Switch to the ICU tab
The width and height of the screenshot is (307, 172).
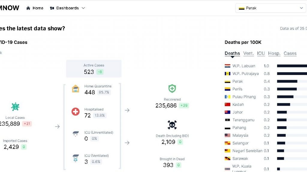pyautogui.click(x=261, y=53)
